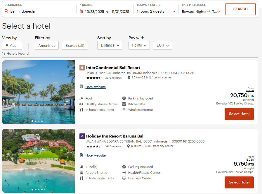
Task: Select the InterContinental brand logo badge
Action: tap(82, 68)
